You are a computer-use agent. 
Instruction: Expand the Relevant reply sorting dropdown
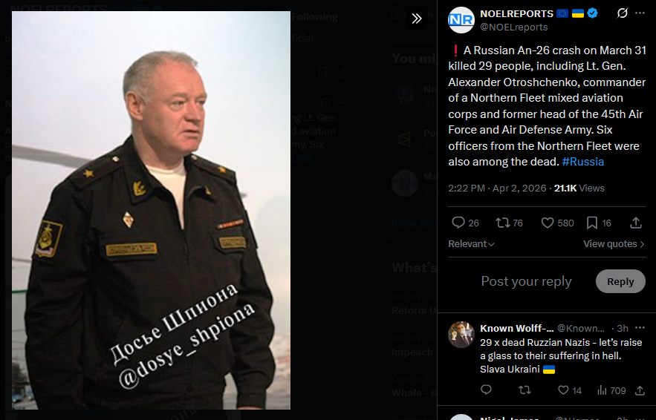coord(471,244)
